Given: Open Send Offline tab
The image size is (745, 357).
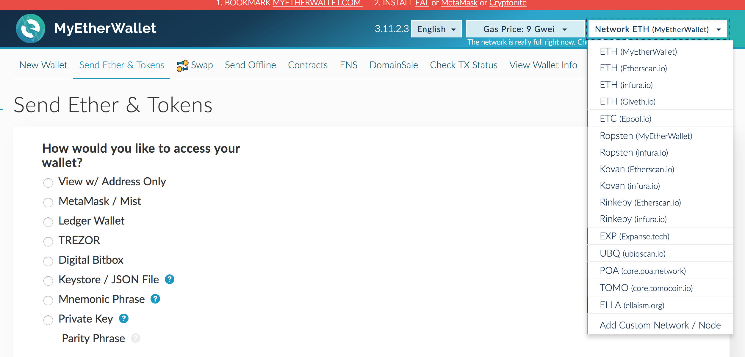Looking at the screenshot, I should [x=251, y=65].
